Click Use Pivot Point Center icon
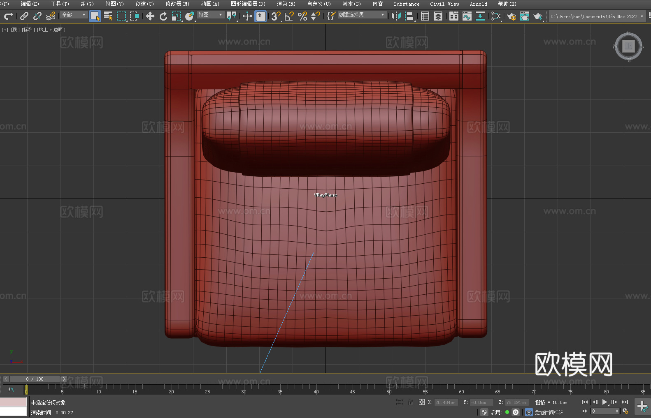Image resolution: width=651 pixels, height=418 pixels. point(232,16)
